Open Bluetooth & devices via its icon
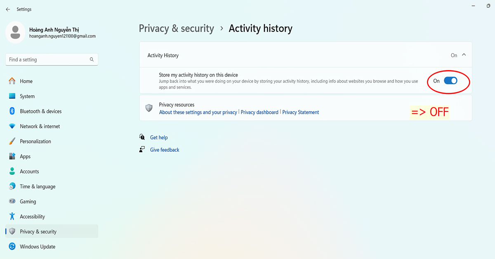495x259 pixels. 12,111
